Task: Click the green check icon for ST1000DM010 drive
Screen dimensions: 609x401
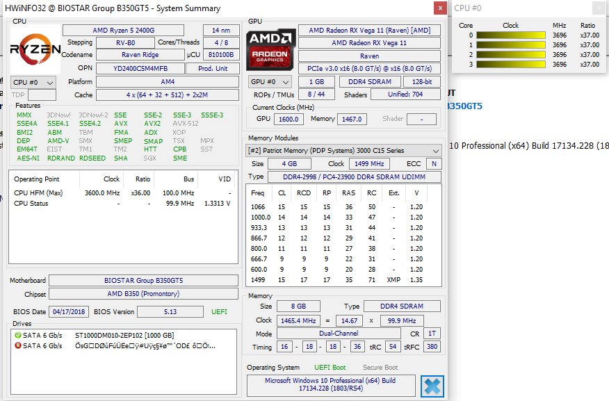Action: (x=17, y=335)
